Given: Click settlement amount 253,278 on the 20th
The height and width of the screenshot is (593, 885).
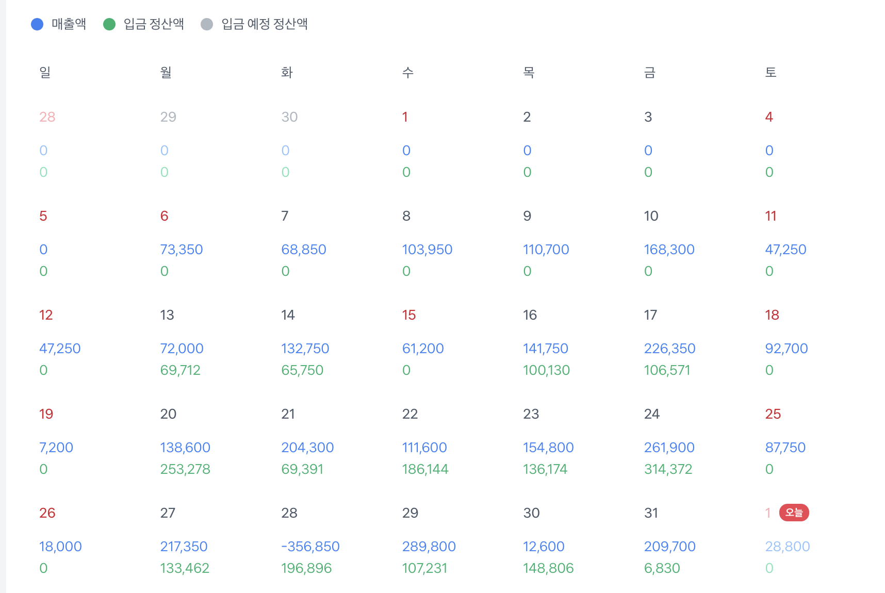Looking at the screenshot, I should coord(185,469).
